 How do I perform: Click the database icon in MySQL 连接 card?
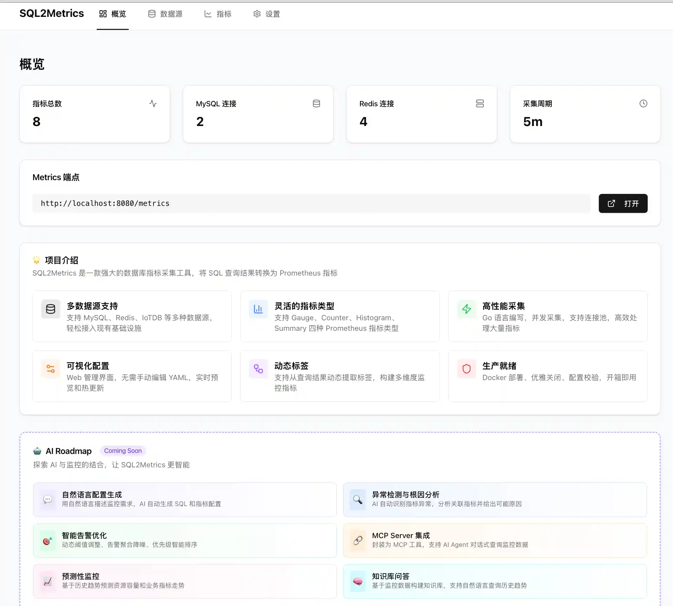pos(316,103)
